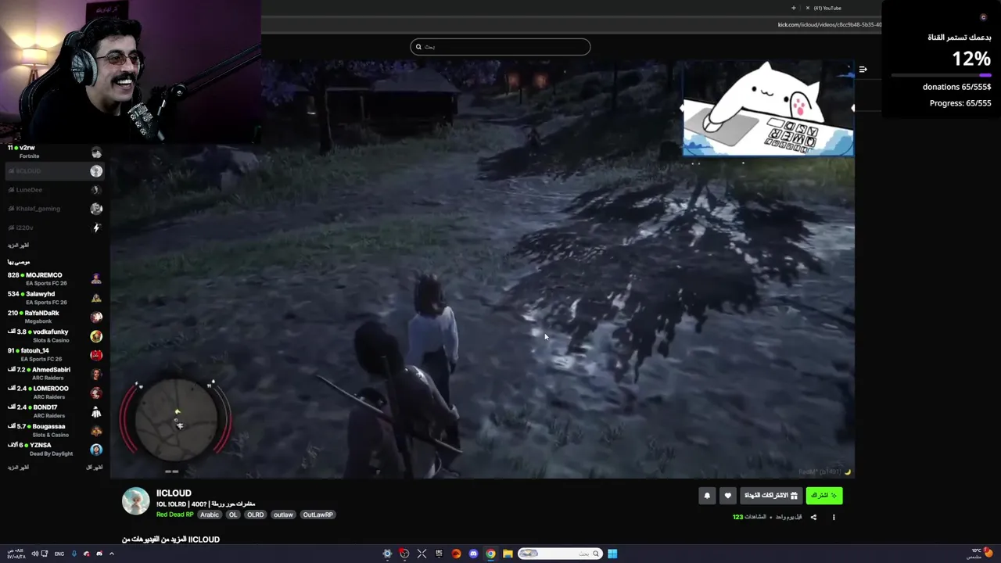
Task: Select the OL tag
Action: [x=233, y=515]
